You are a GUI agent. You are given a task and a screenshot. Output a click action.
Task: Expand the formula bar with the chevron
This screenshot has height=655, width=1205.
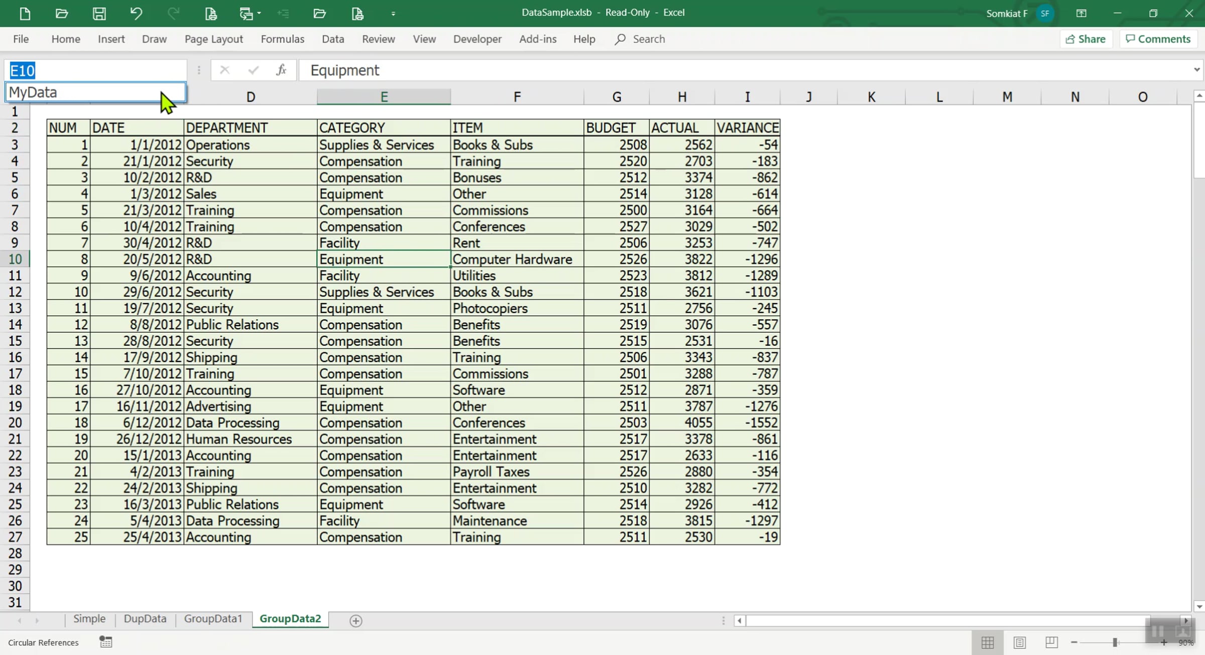[x=1196, y=70]
